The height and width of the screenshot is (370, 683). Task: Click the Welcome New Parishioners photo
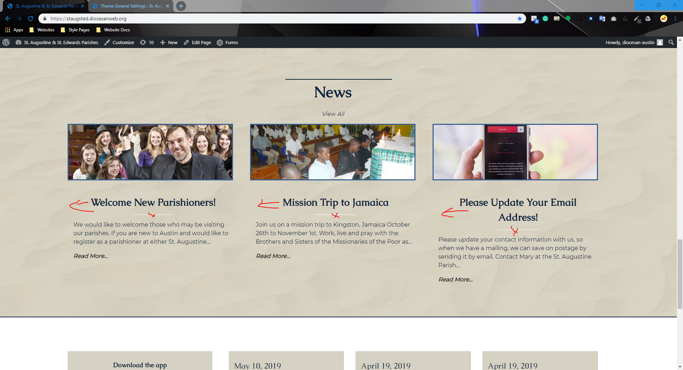[150, 152]
